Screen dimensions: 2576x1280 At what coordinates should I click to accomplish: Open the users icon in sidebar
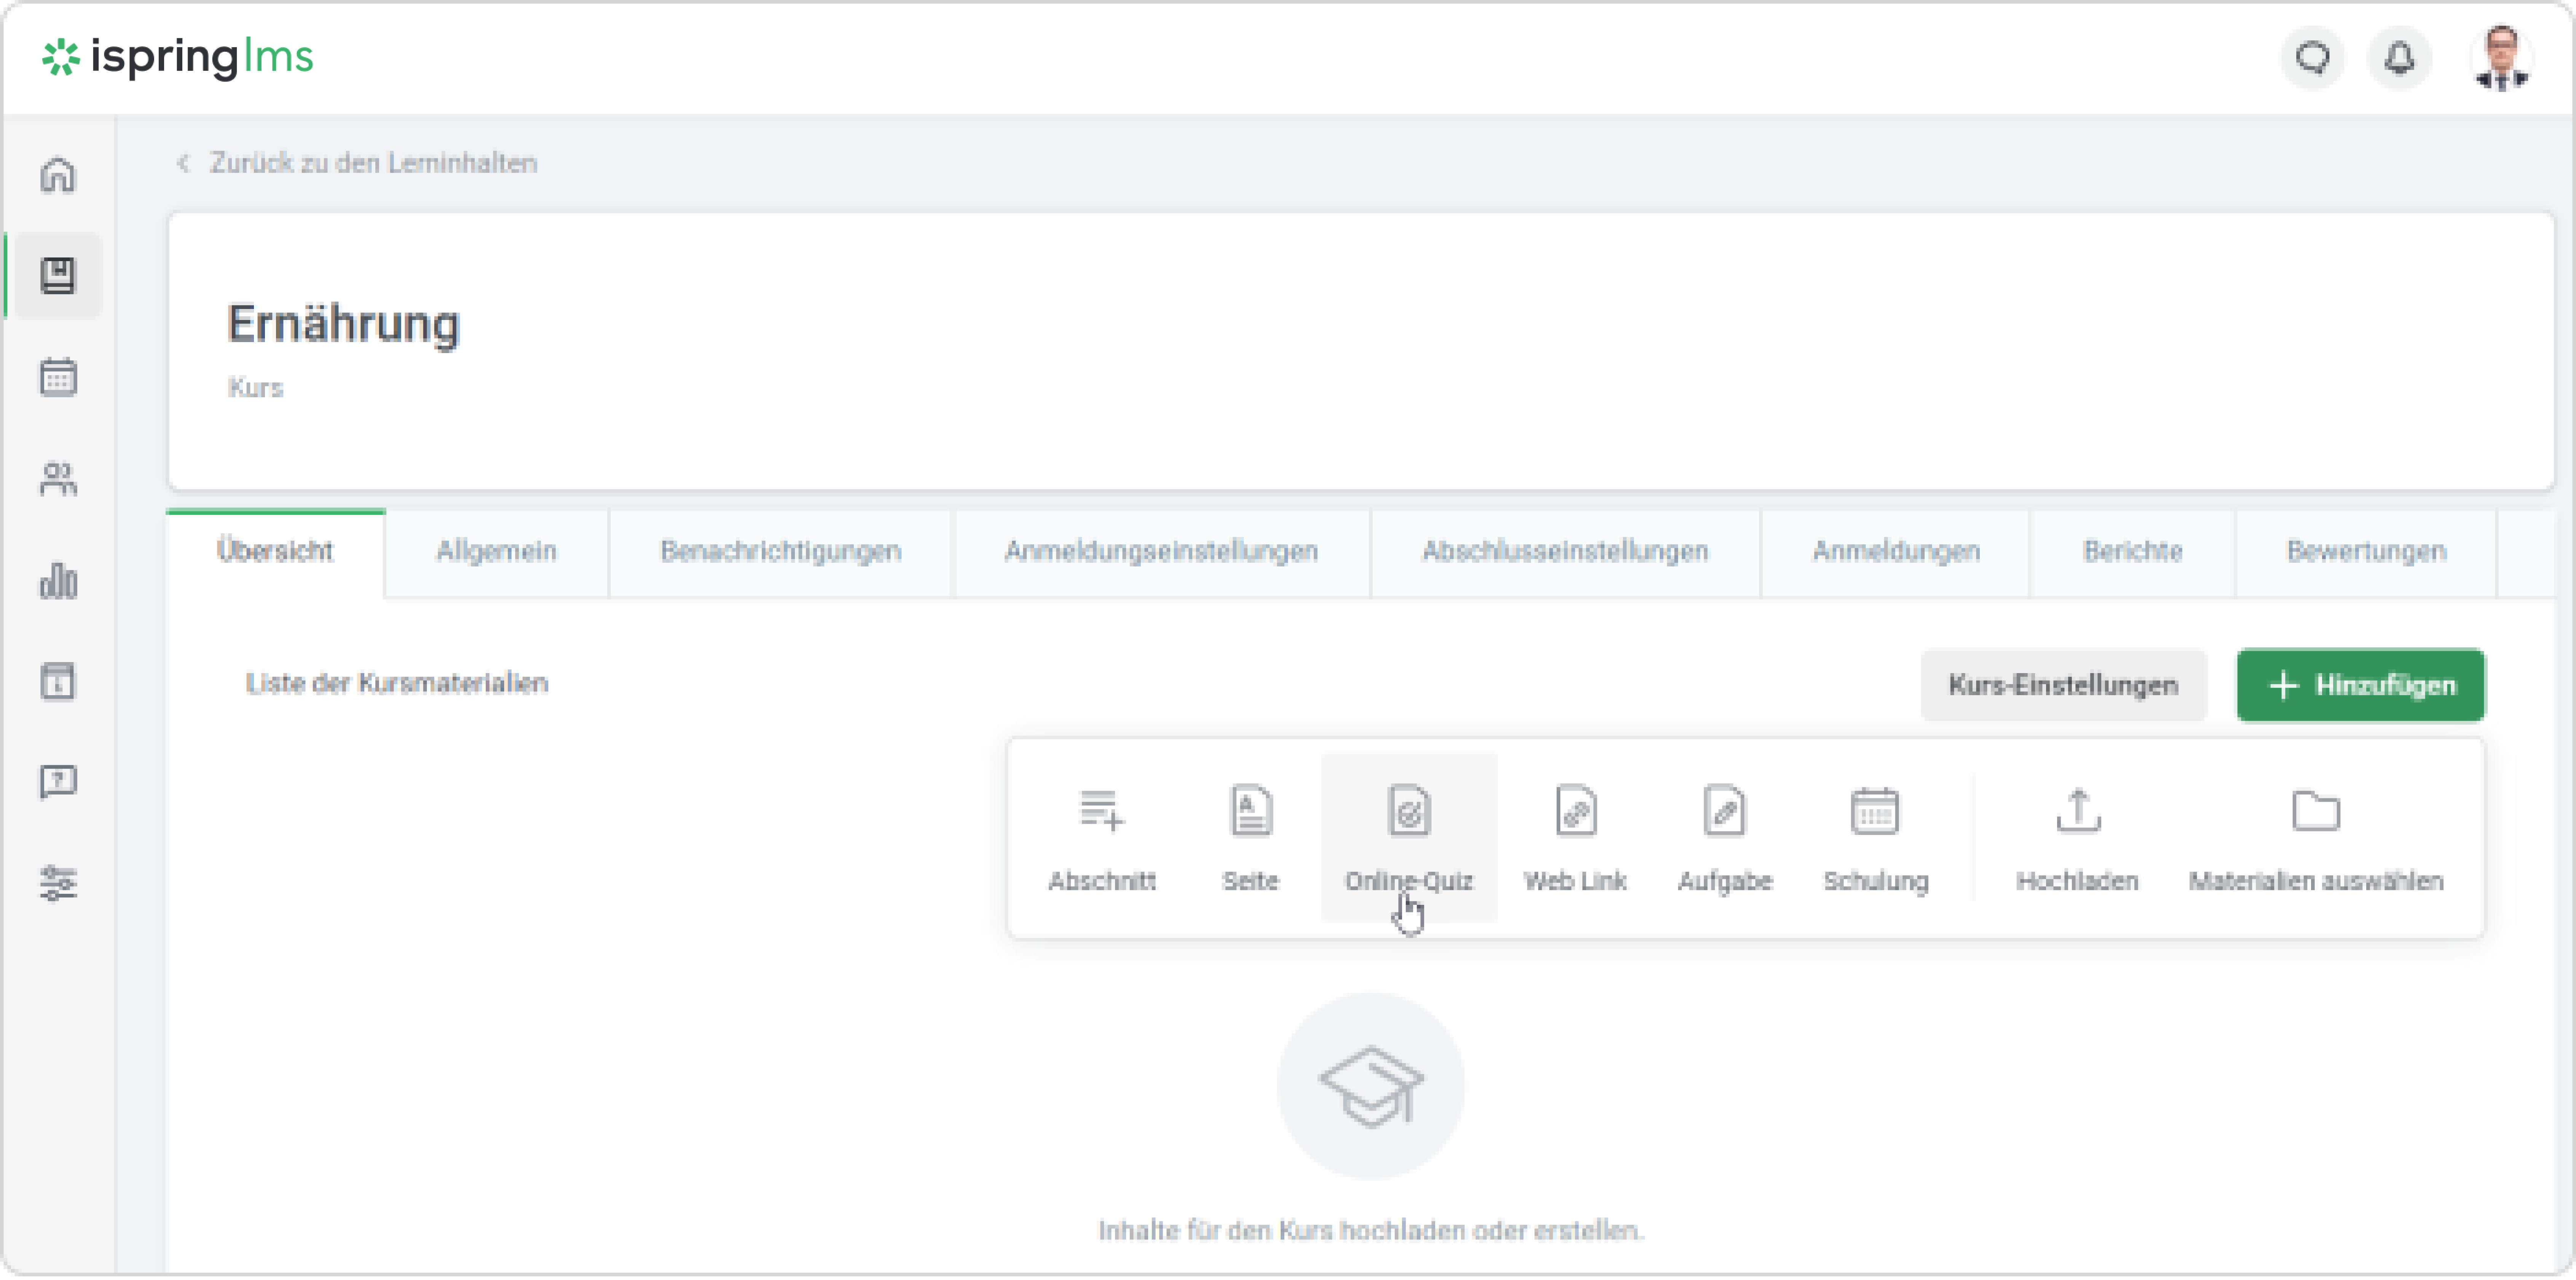tap(58, 479)
